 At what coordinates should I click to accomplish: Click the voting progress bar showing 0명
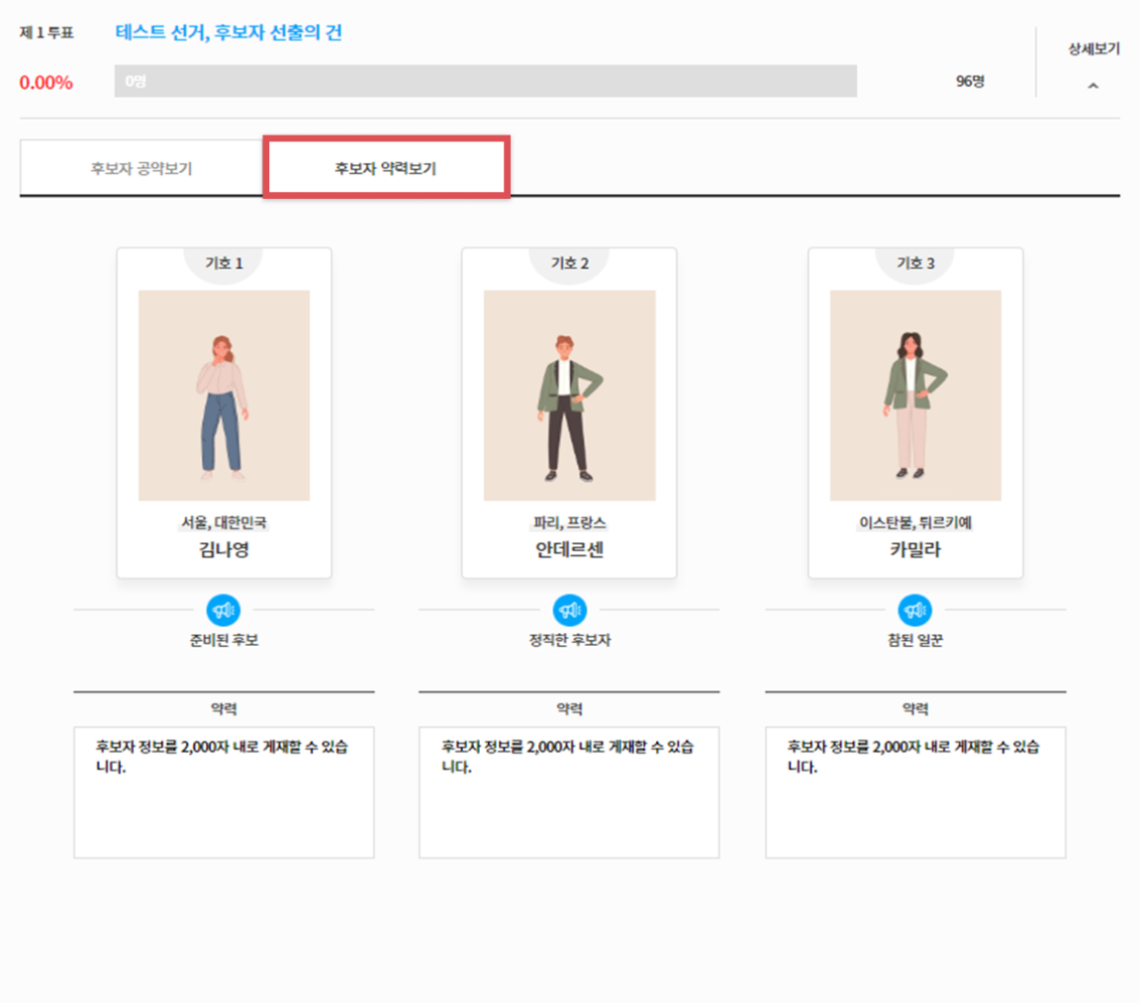tap(485, 81)
